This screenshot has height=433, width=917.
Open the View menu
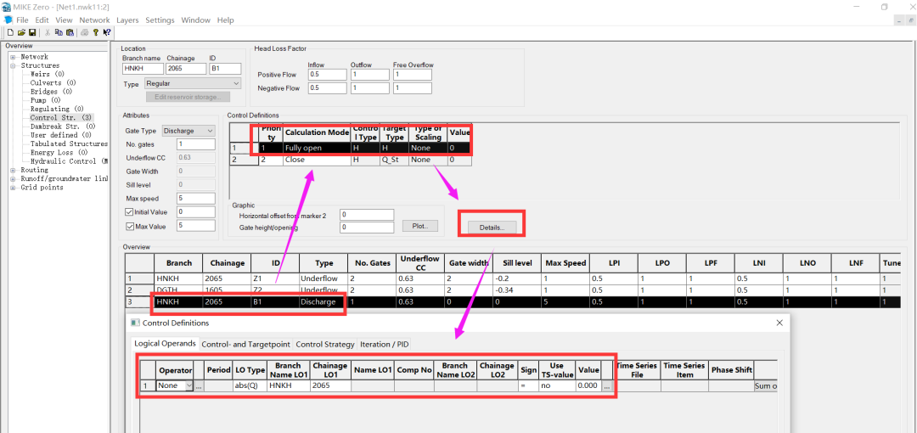(64, 20)
